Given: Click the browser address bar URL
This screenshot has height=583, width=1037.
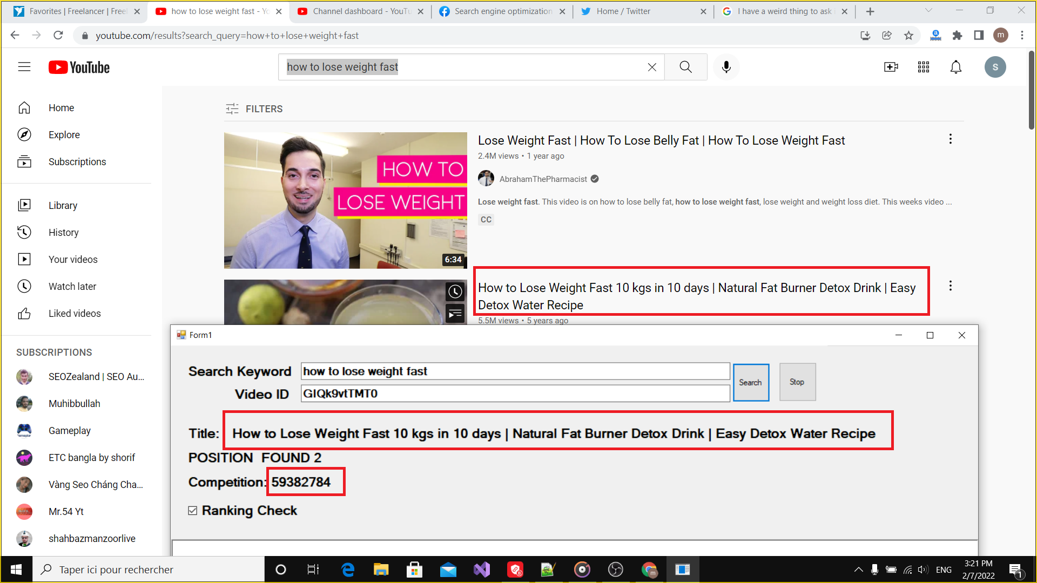Looking at the screenshot, I should pyautogui.click(x=227, y=36).
